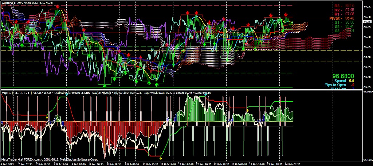Click the cyan down arrow atop the indicator window
This screenshot has height=166, width=373.
(205, 95)
